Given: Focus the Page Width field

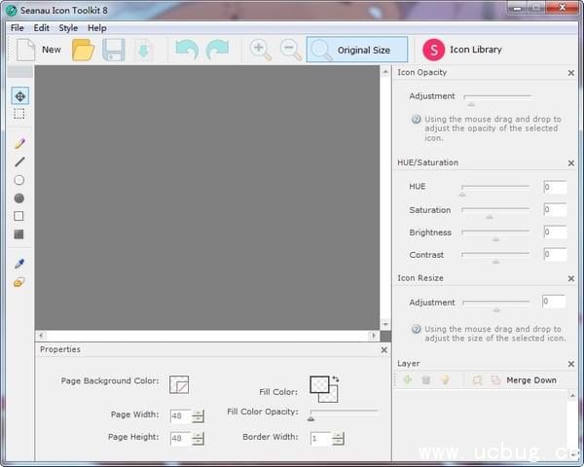Looking at the screenshot, I should pyautogui.click(x=181, y=416).
